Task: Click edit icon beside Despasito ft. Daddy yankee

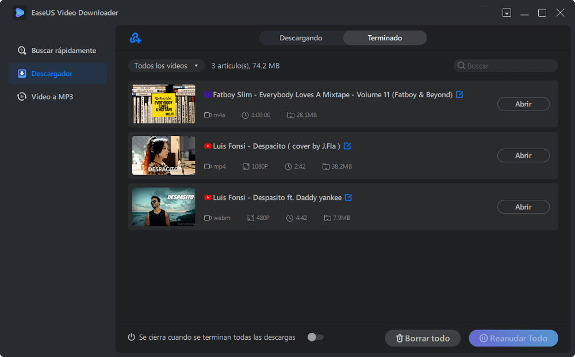Action: click(x=348, y=198)
